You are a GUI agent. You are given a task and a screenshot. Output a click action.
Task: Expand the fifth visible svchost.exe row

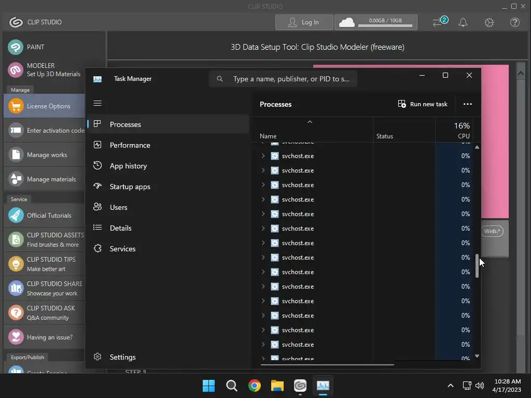coord(263,214)
